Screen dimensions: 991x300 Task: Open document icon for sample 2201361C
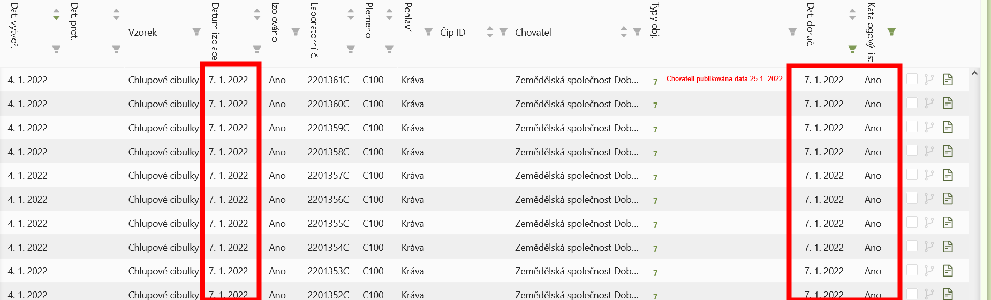coord(948,80)
